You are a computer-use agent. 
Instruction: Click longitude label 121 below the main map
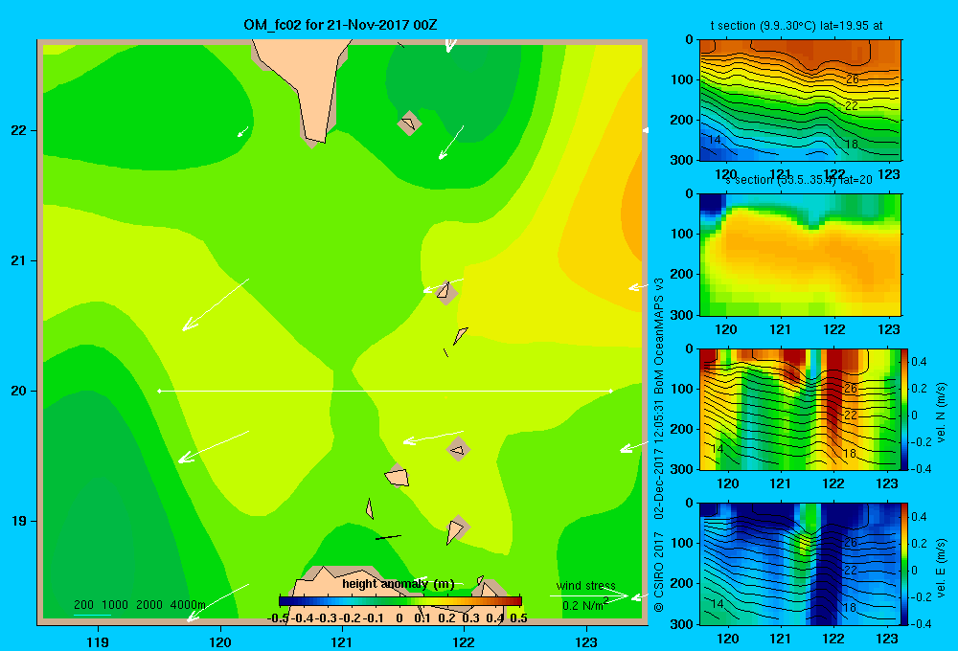342,641
